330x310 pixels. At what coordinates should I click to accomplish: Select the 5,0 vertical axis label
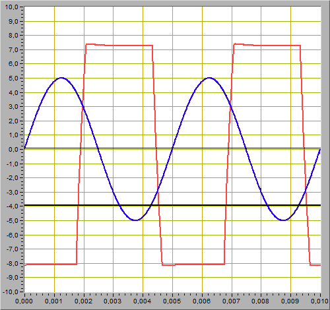(13, 78)
